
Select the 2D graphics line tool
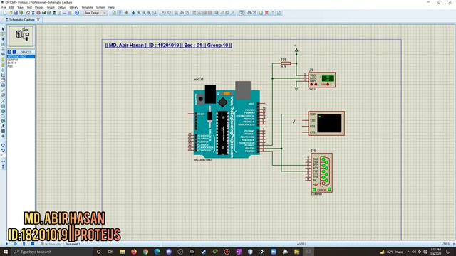click(x=3, y=101)
